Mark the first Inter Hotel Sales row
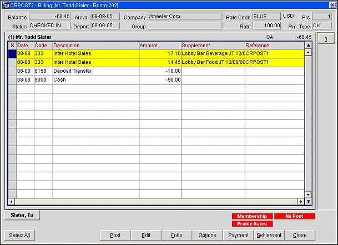The width and height of the screenshot is (338, 245). [12, 54]
